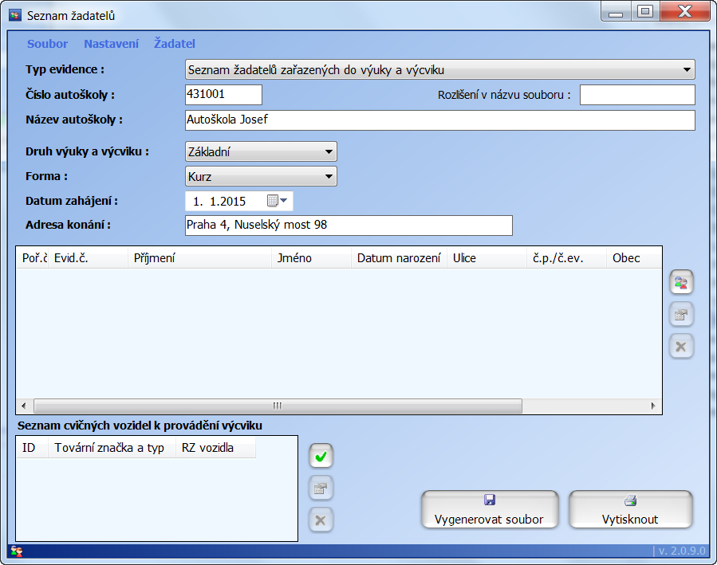Click the edit applicant icon button

pyautogui.click(x=681, y=314)
